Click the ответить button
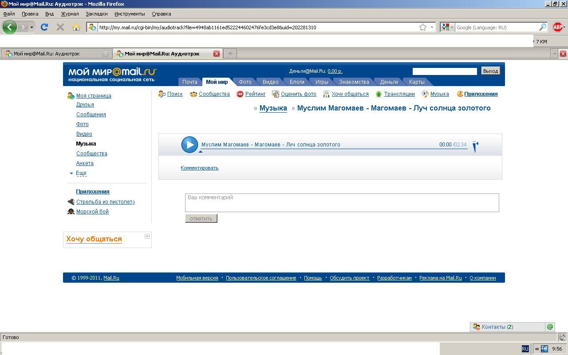Viewport: 568px width, 355px height. pos(201,218)
